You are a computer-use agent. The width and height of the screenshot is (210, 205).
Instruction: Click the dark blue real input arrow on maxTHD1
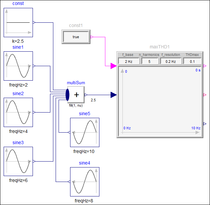point(113,95)
